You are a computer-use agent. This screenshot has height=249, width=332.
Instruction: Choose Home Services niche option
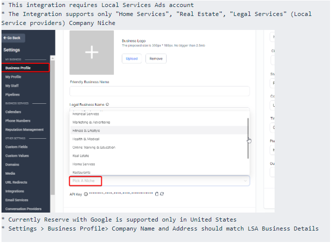pos(84,164)
